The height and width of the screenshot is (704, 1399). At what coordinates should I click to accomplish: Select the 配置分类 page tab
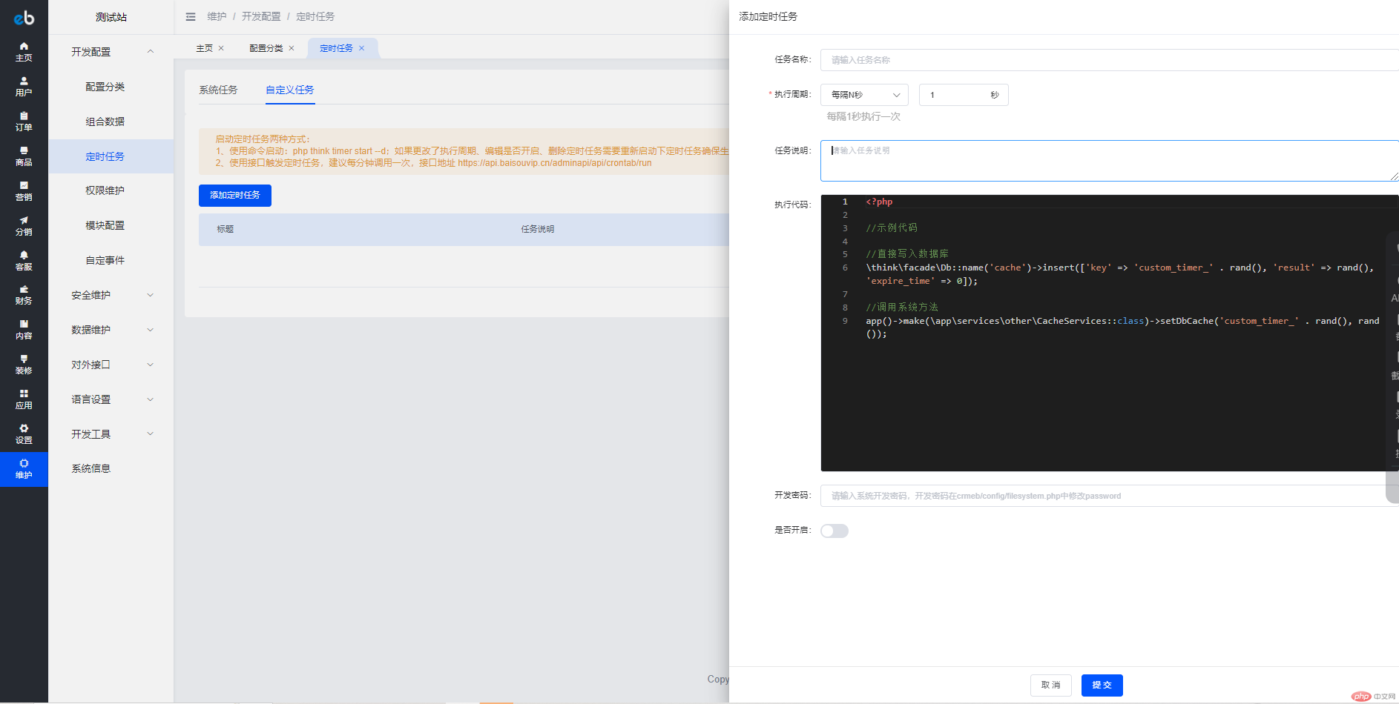pos(266,48)
